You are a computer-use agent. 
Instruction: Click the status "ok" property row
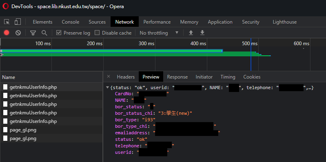point(131,139)
